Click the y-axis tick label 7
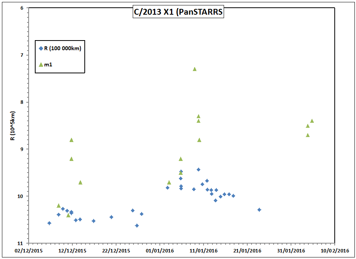 coord(22,55)
